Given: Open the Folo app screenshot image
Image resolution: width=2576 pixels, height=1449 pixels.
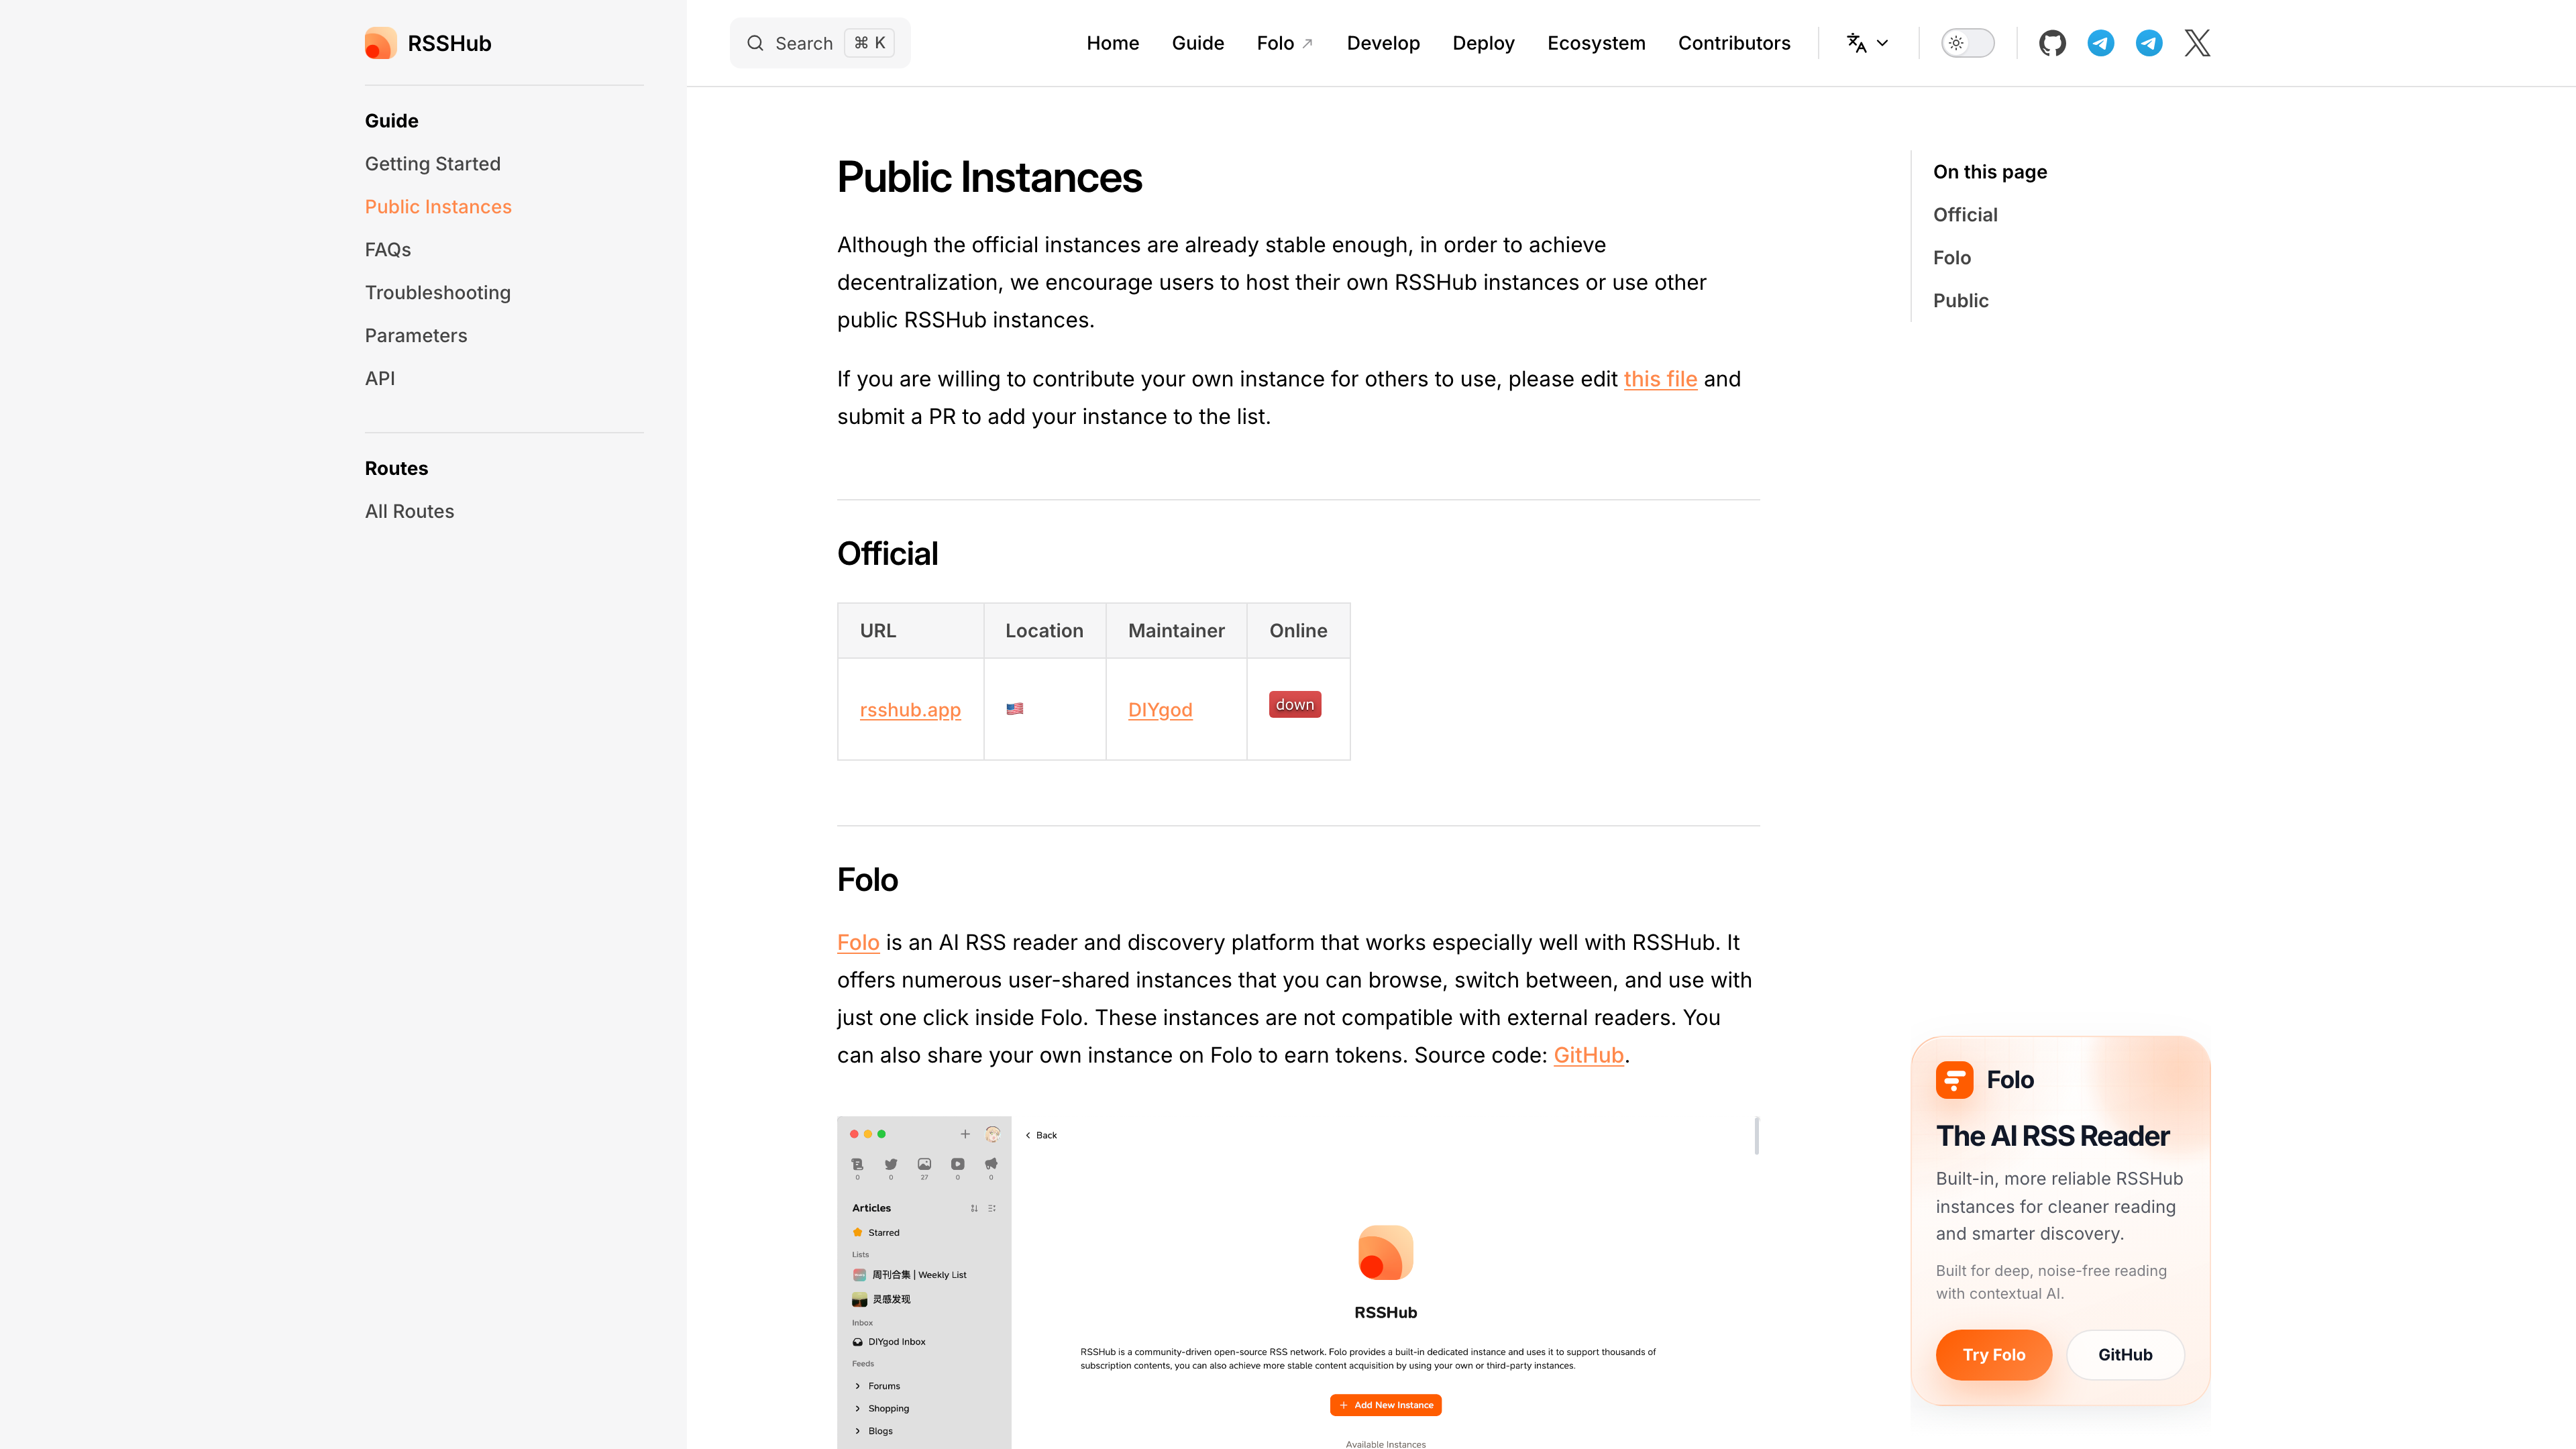Looking at the screenshot, I should click(x=1297, y=1282).
